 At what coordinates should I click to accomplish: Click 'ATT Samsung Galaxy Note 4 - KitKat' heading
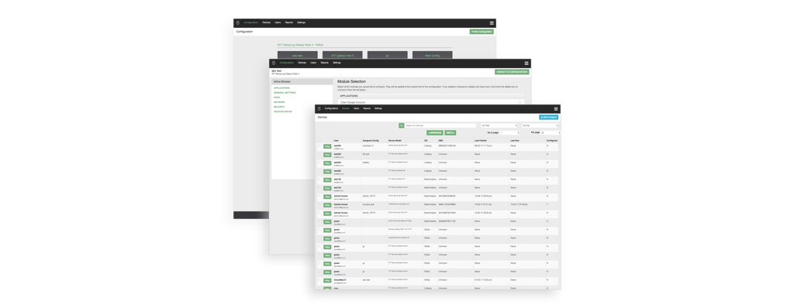tap(300, 45)
